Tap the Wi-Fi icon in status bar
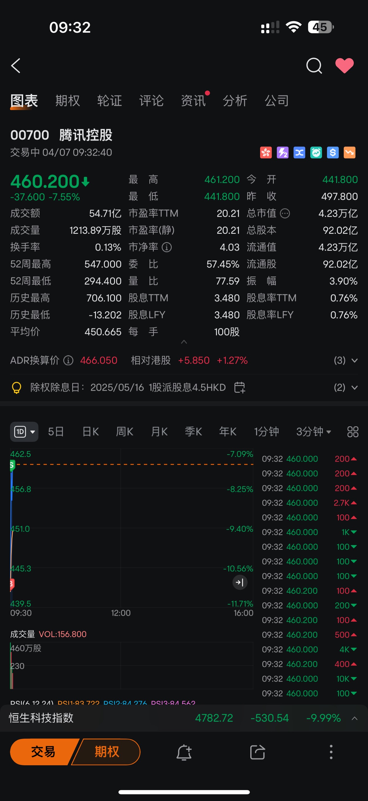 point(293,27)
